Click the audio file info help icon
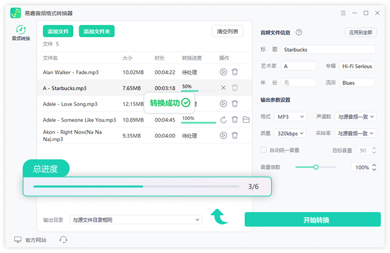390x253 pixels. (x=299, y=32)
